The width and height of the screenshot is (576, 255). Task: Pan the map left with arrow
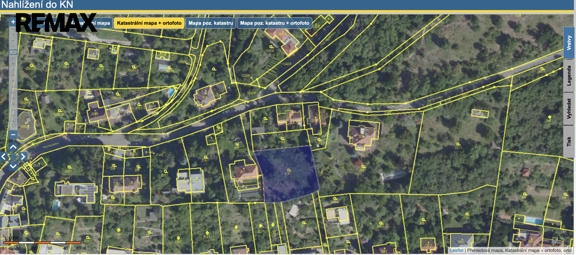point(4,156)
